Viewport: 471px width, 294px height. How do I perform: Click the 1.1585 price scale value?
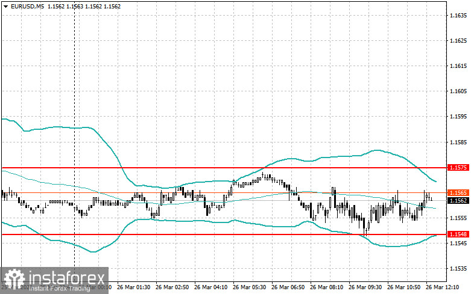click(458, 142)
